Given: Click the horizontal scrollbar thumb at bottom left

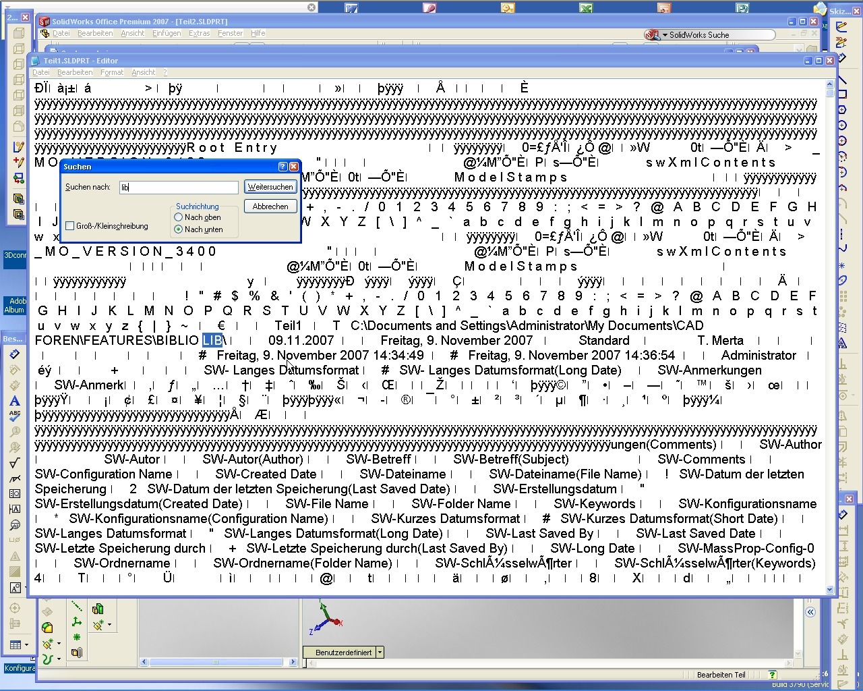Looking at the screenshot, I should click(x=216, y=662).
